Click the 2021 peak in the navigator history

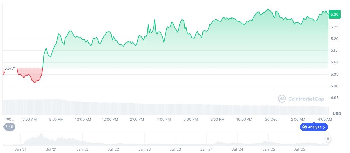click(x=41, y=136)
